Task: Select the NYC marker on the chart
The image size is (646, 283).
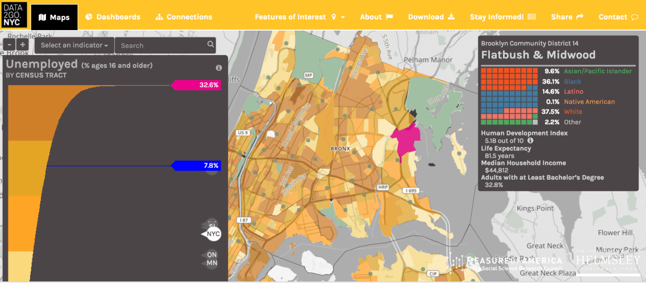Action: click(213, 234)
